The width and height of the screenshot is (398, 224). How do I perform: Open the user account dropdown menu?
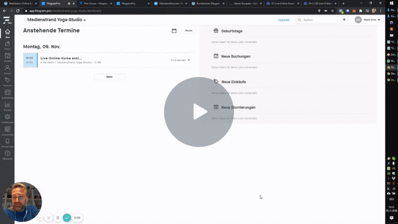[x=368, y=20]
